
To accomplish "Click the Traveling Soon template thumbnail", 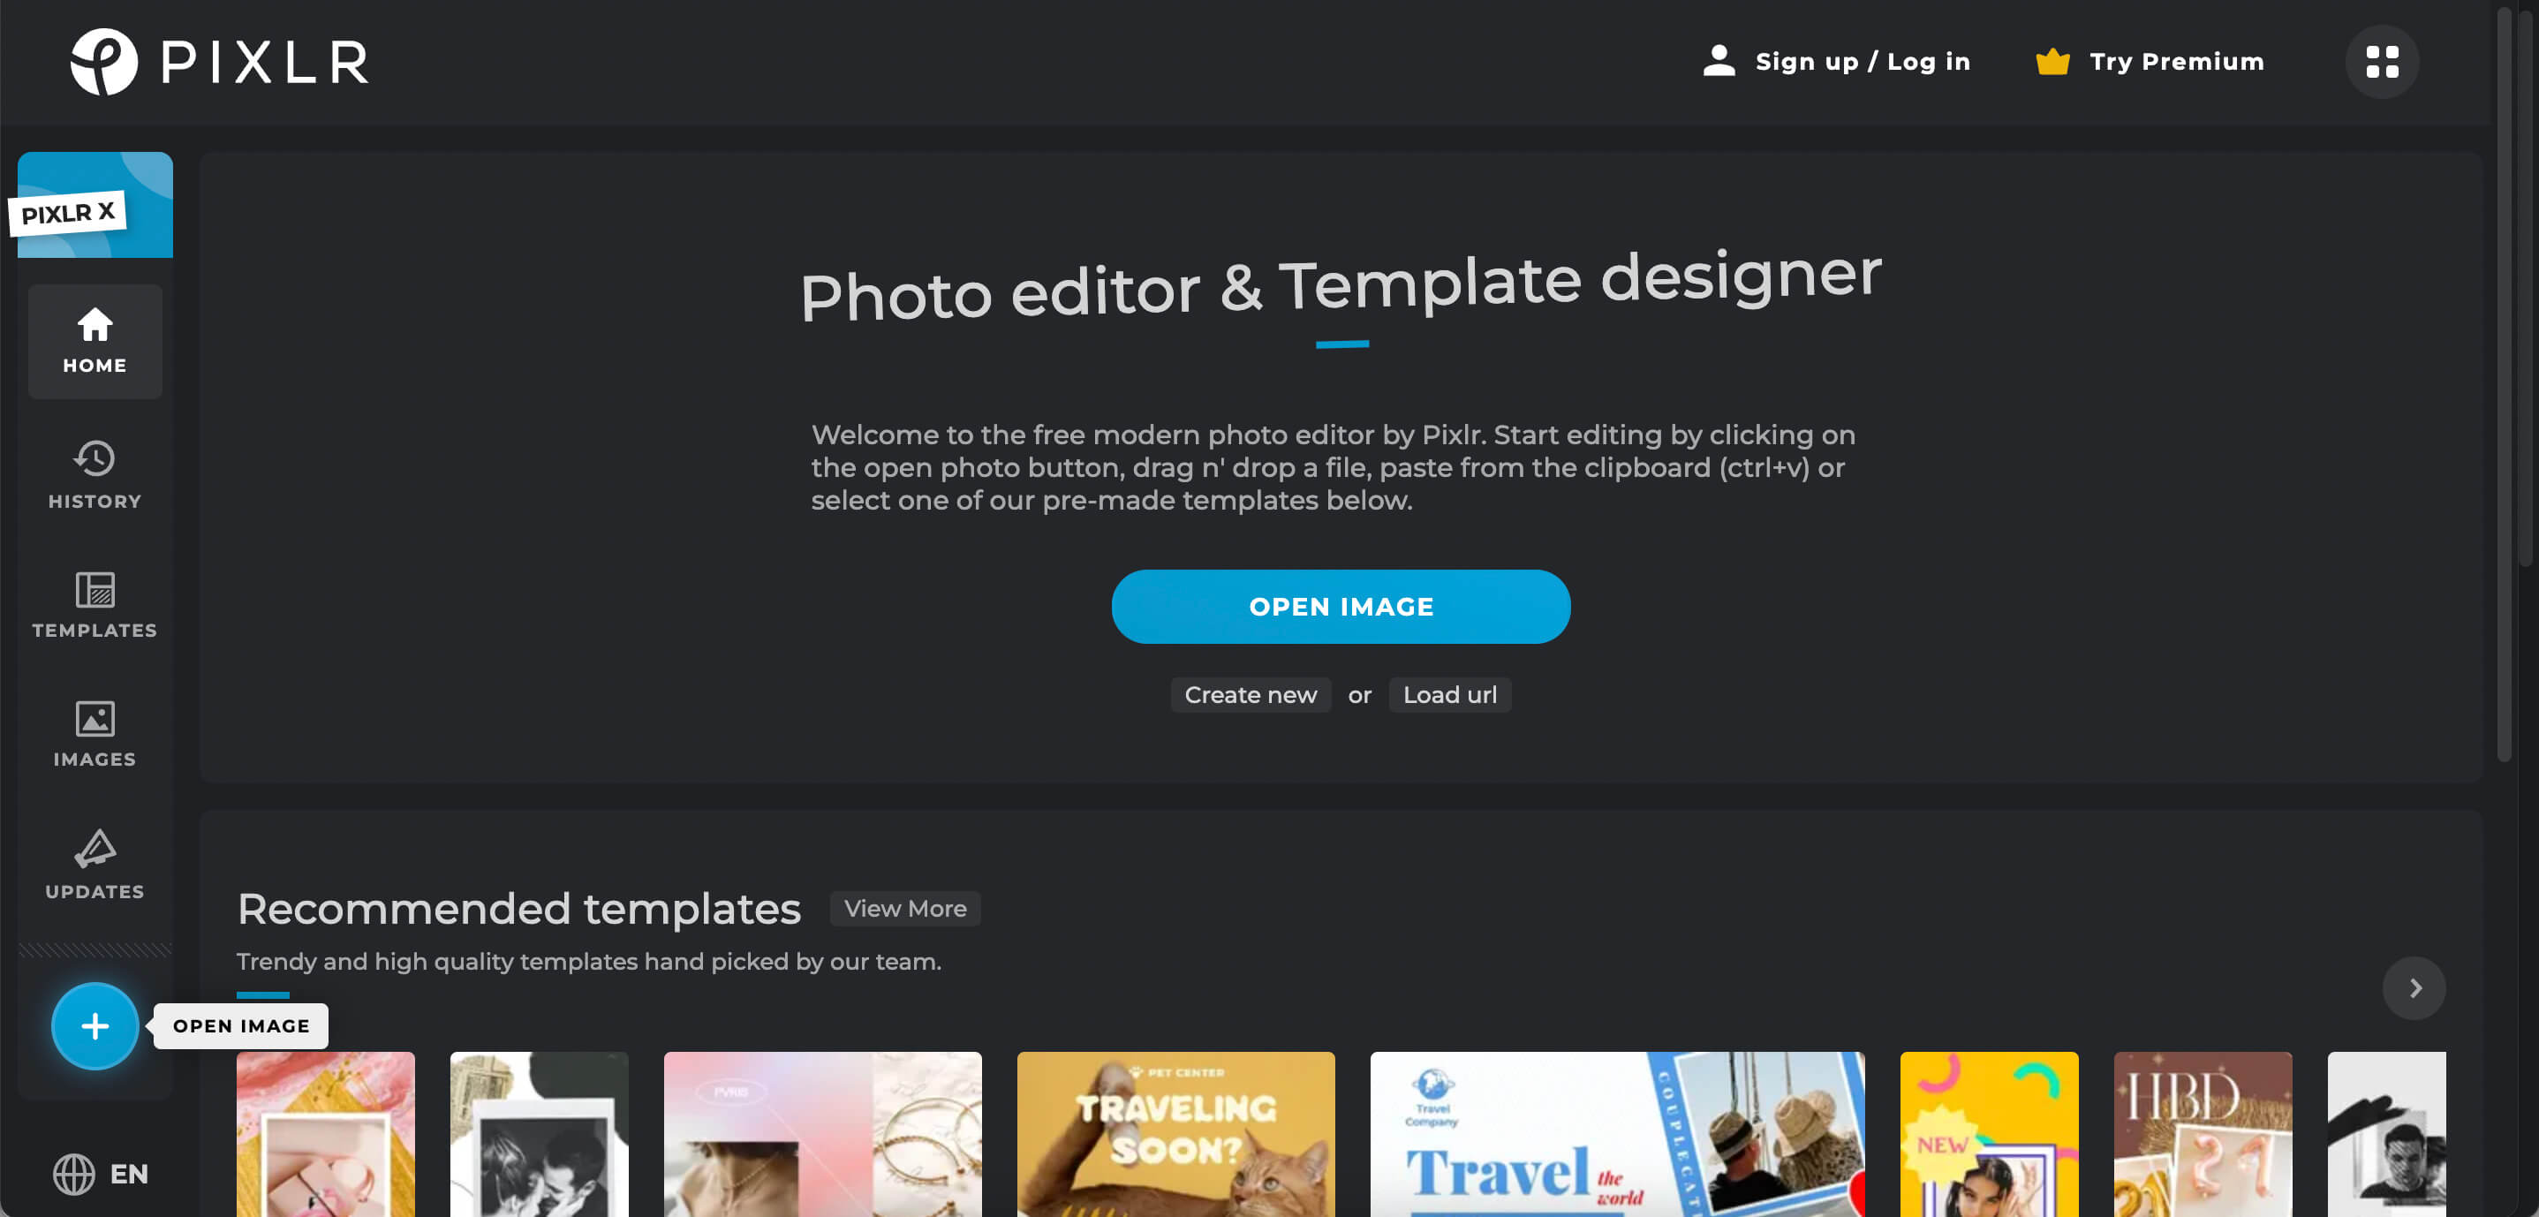I will 1177,1135.
